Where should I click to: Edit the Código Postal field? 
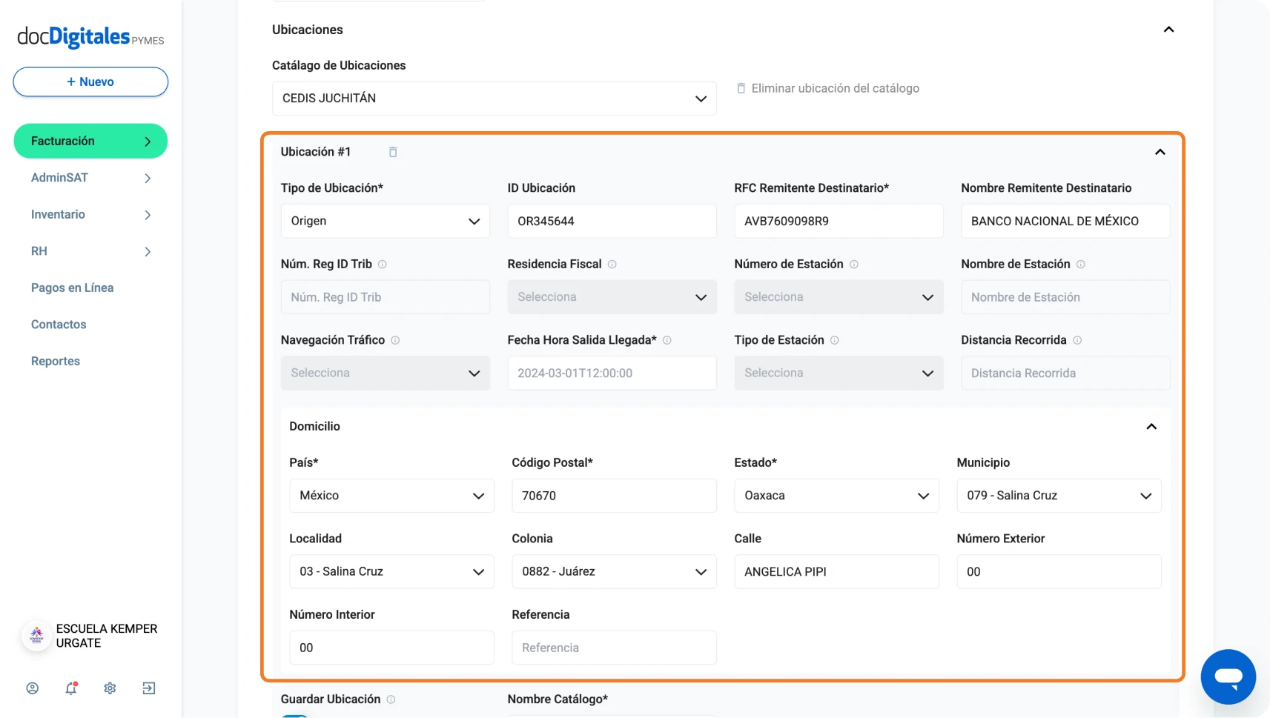615,496
